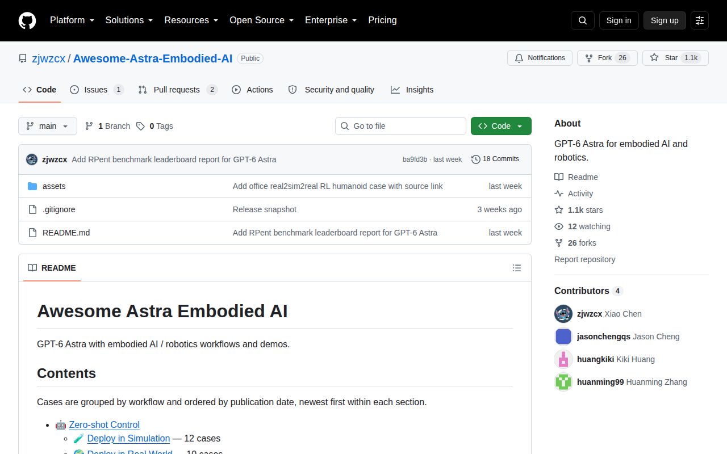This screenshot has height=454, width=727.
Task: Open zjwzcx commit author avatar
Action: (32, 159)
